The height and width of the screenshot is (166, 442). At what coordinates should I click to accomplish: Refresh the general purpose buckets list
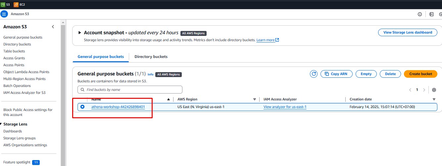pos(314,74)
